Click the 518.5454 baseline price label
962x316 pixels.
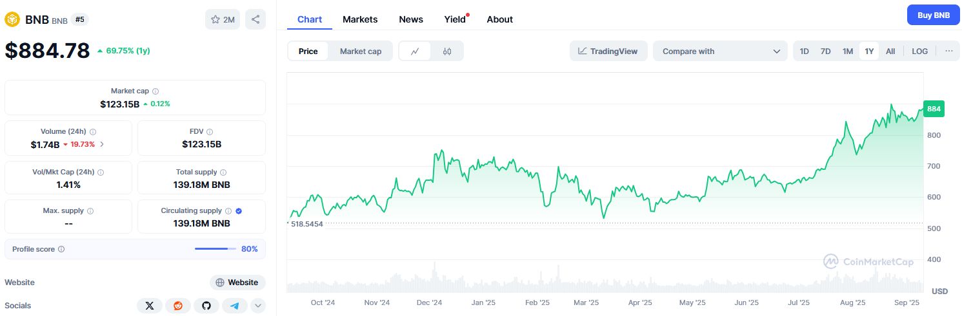pos(306,224)
